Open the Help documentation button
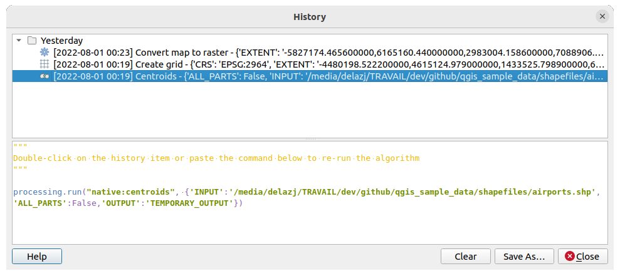 click(37, 257)
